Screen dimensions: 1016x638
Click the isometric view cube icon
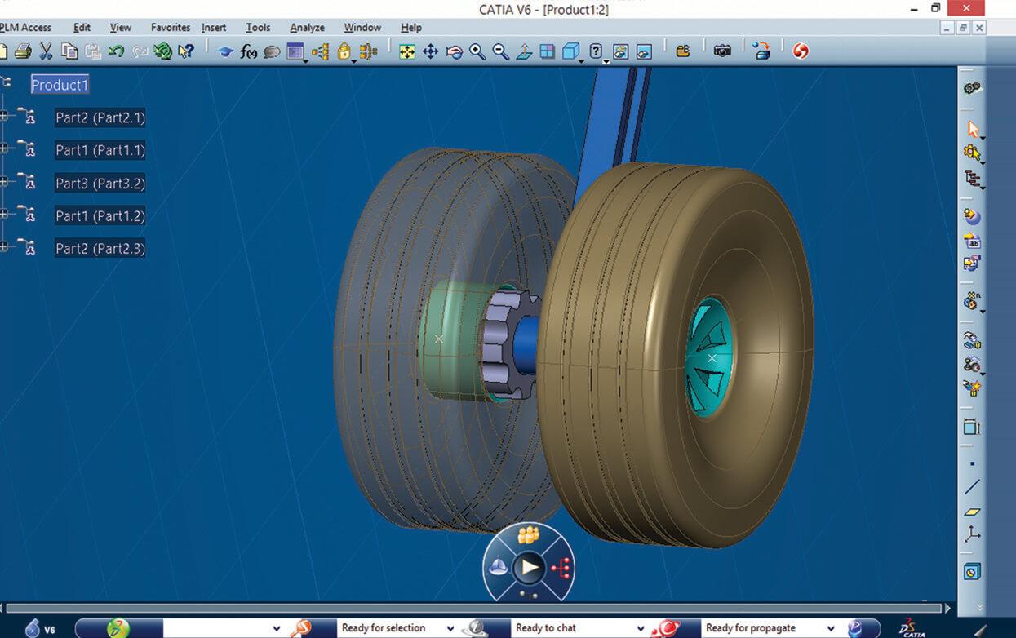tap(571, 51)
